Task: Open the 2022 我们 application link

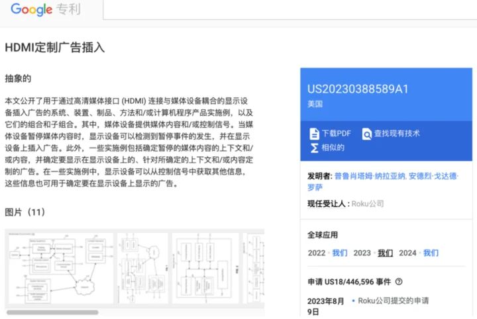Action: pos(340,253)
